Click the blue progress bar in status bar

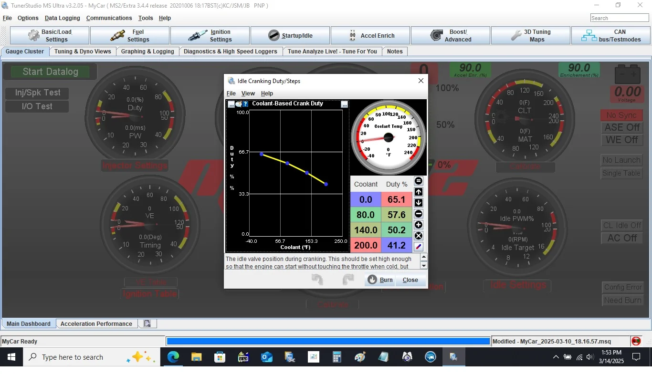click(x=328, y=341)
